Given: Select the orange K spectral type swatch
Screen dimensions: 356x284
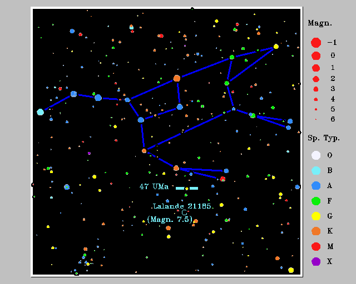Looking at the screenshot, I should click(316, 231).
